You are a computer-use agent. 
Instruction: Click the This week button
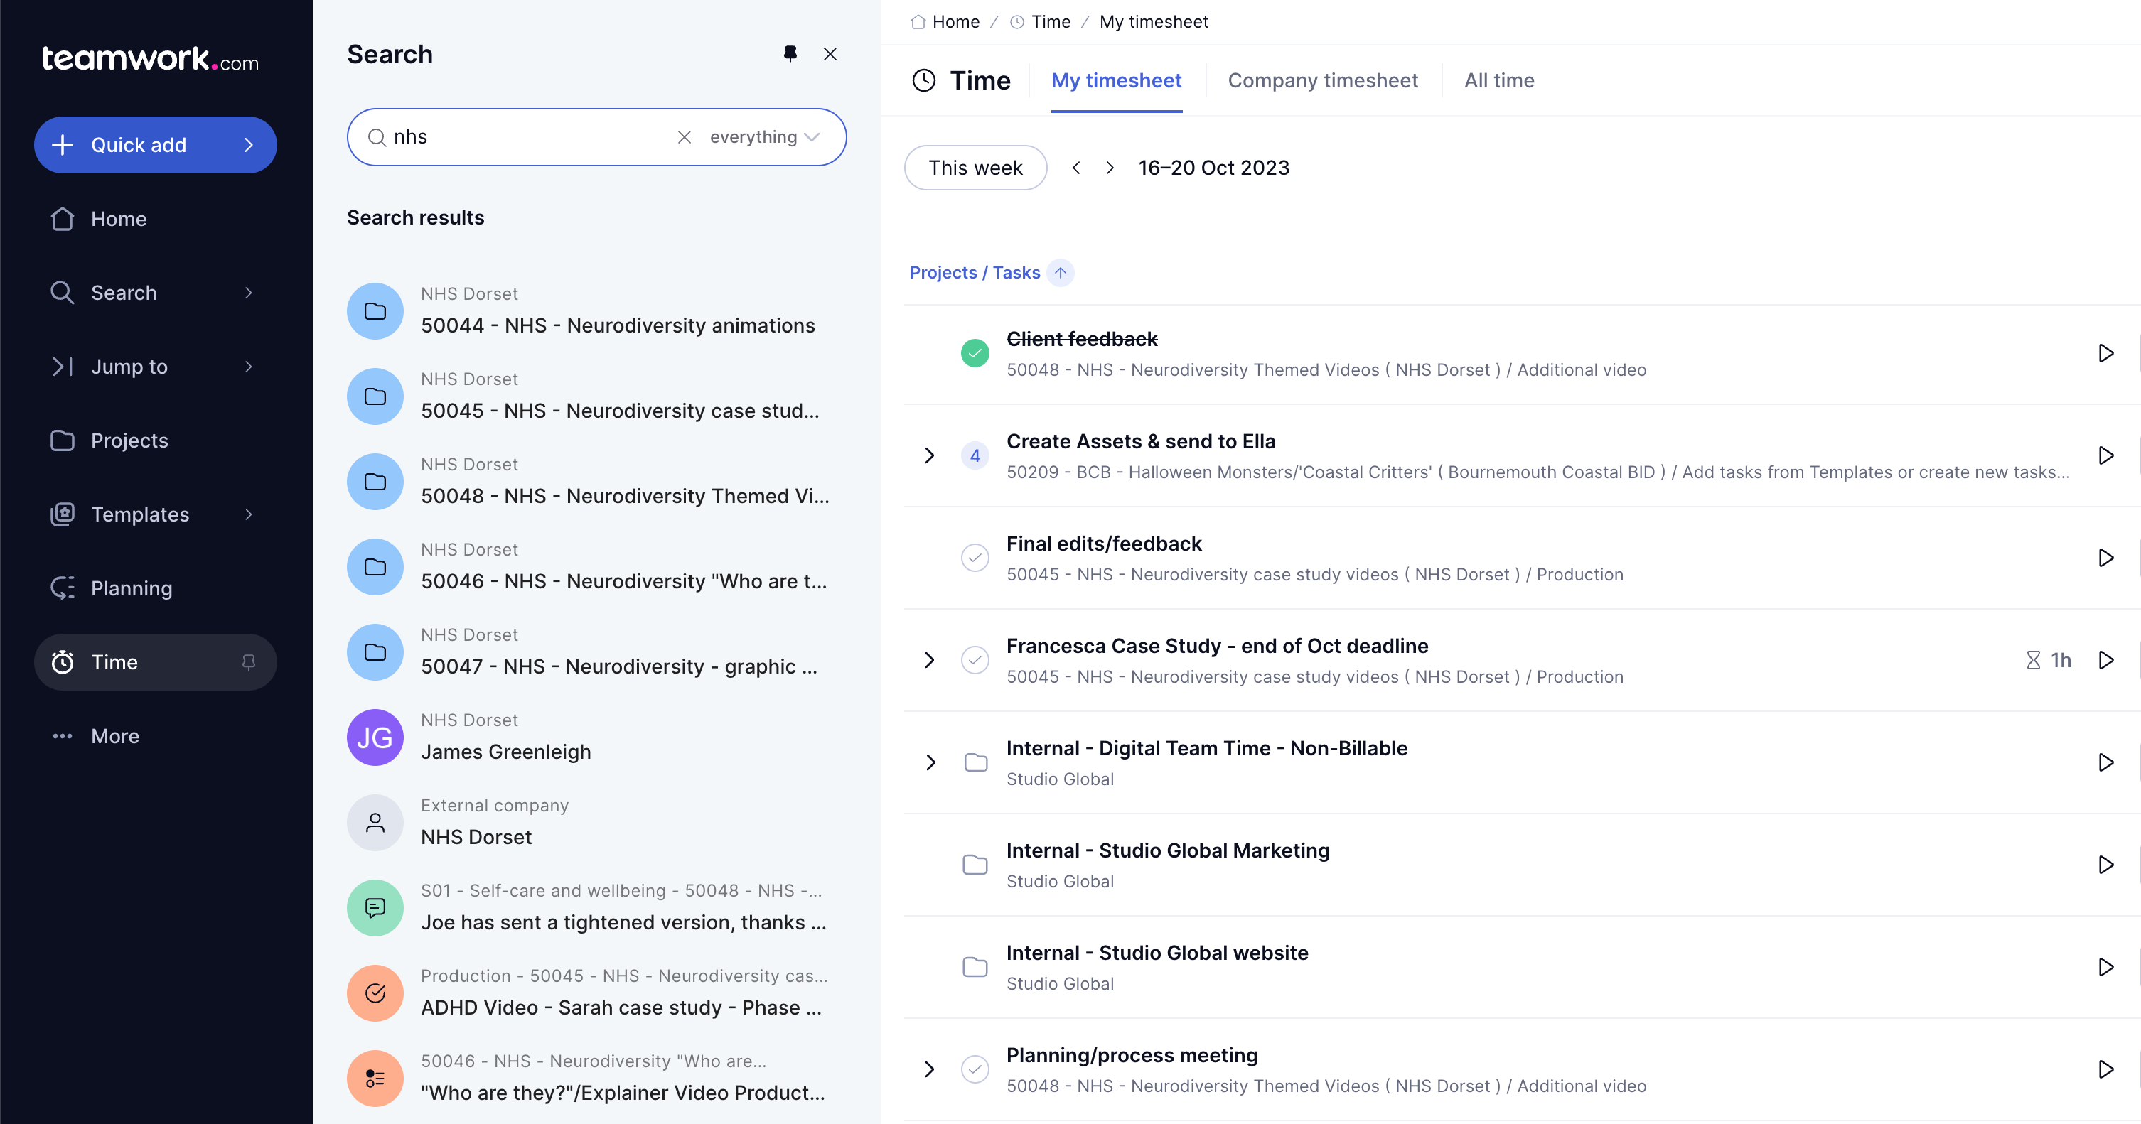pos(976,168)
